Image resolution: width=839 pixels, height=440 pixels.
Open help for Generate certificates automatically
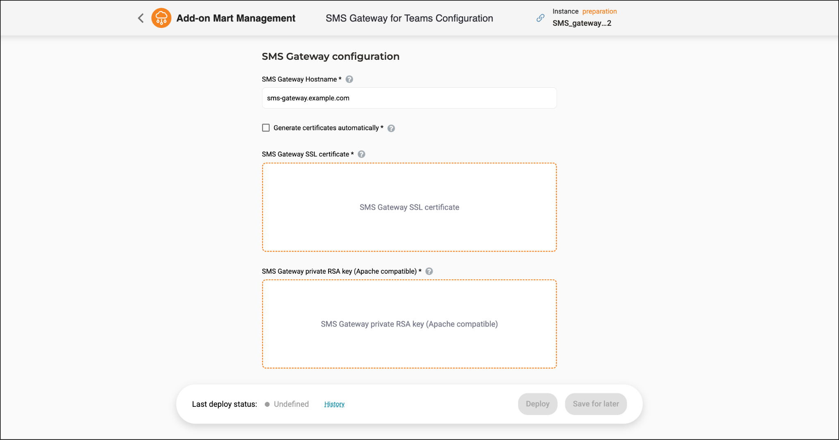click(391, 128)
